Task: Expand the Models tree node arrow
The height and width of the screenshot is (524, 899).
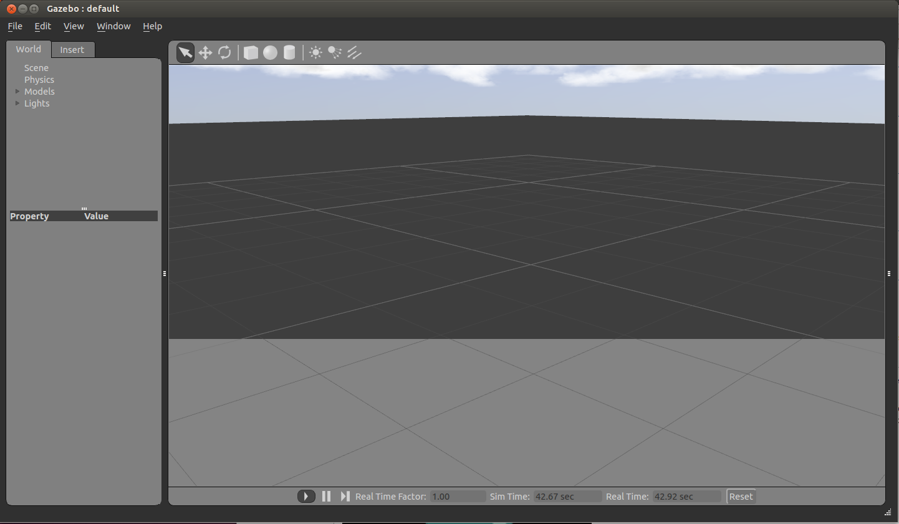Action: pyautogui.click(x=17, y=92)
